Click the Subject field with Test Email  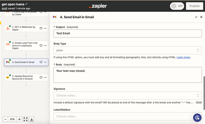point(128,34)
